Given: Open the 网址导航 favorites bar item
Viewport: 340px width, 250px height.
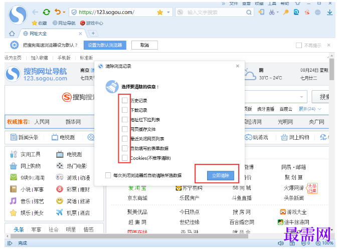Looking at the screenshot, I should coord(64,23).
